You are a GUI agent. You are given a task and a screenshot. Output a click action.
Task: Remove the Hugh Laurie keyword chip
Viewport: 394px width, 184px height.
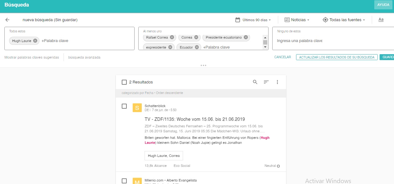35,41
